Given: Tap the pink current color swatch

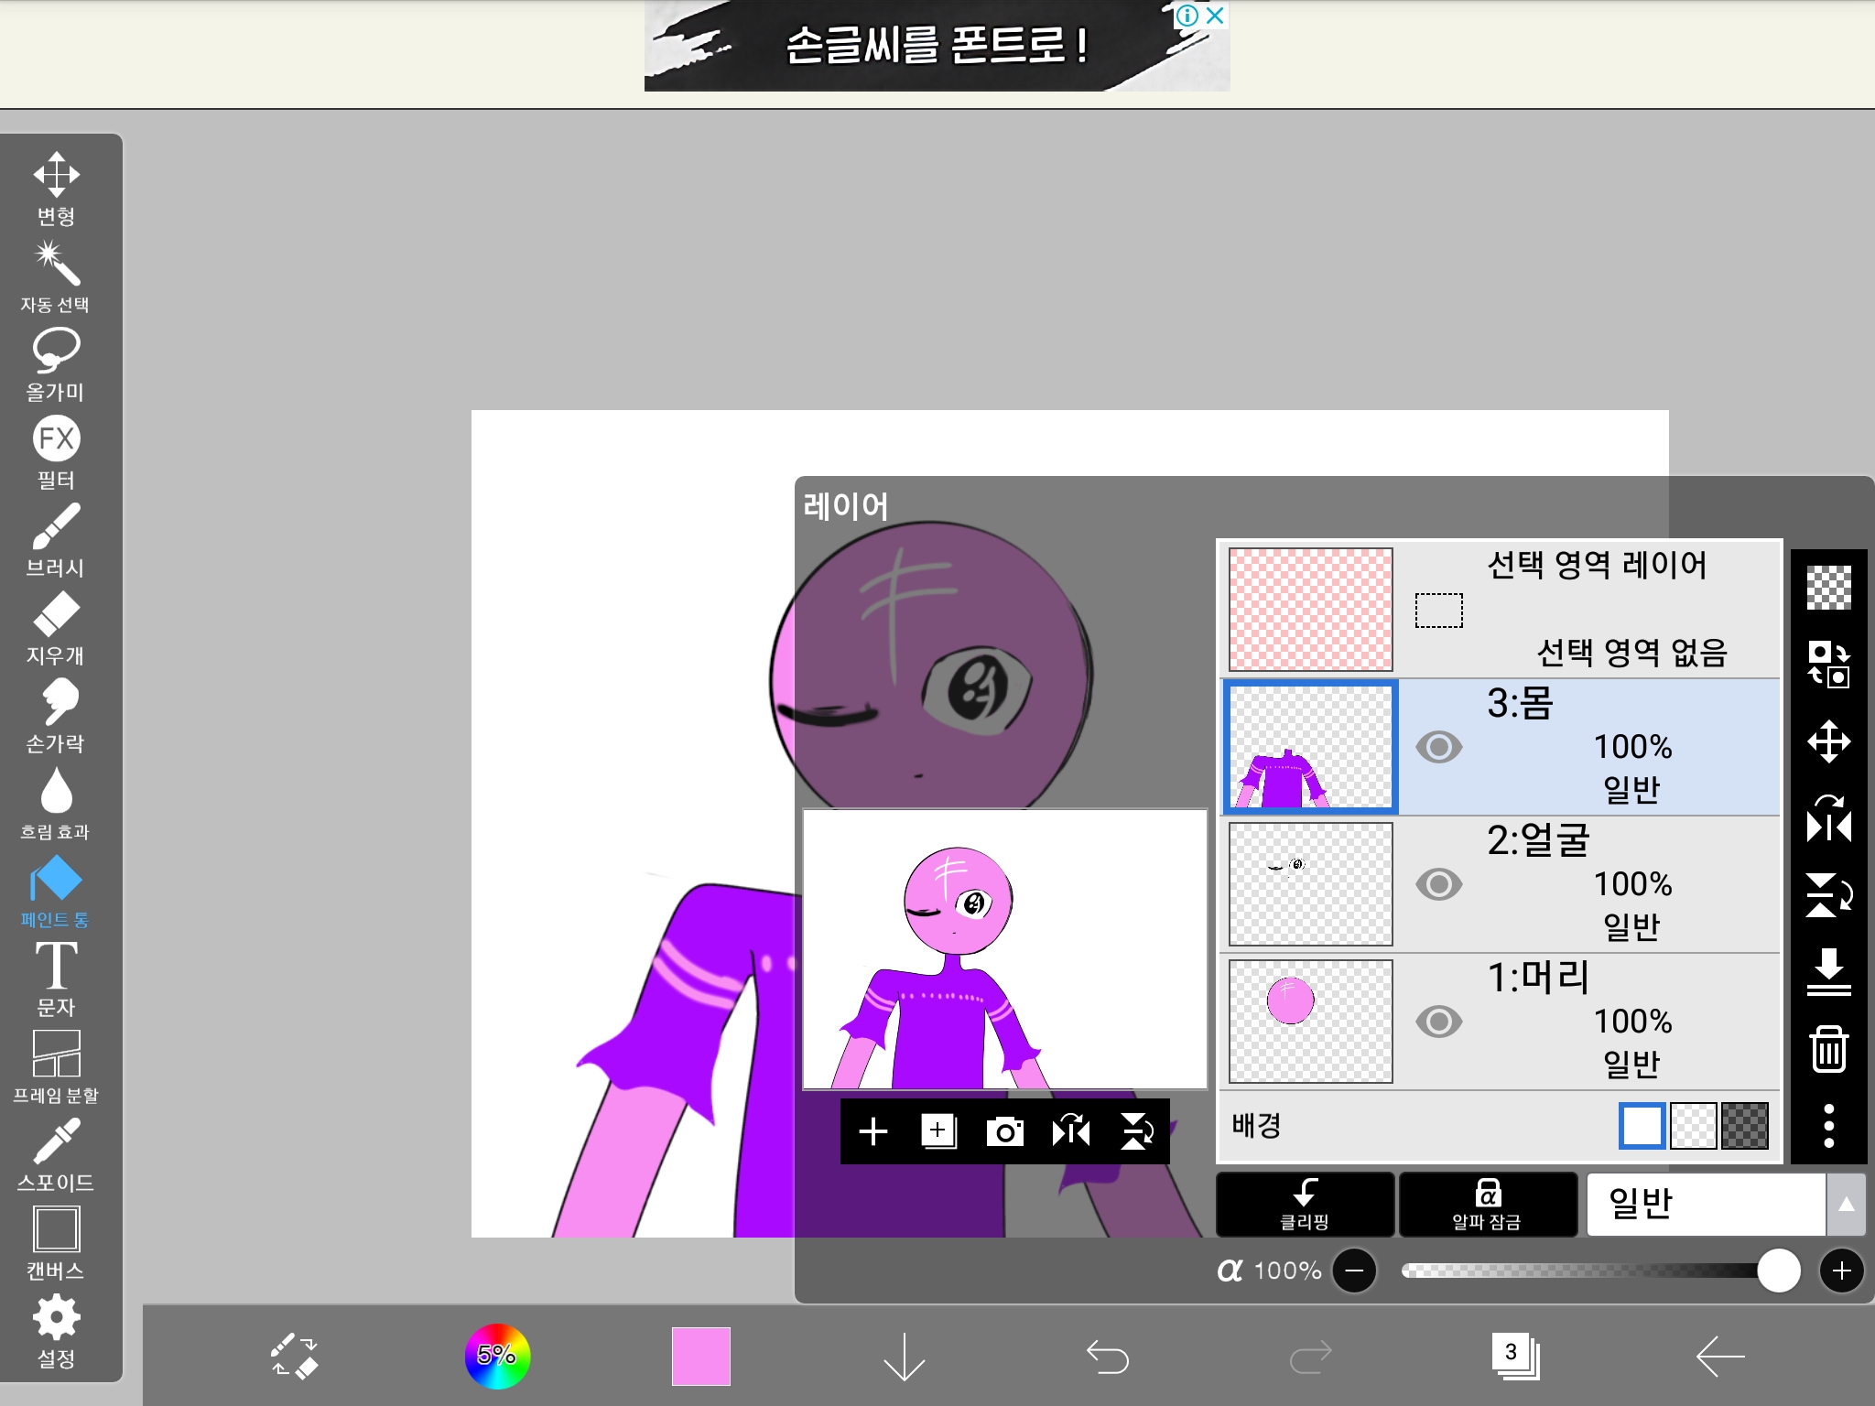Looking at the screenshot, I should (701, 1356).
